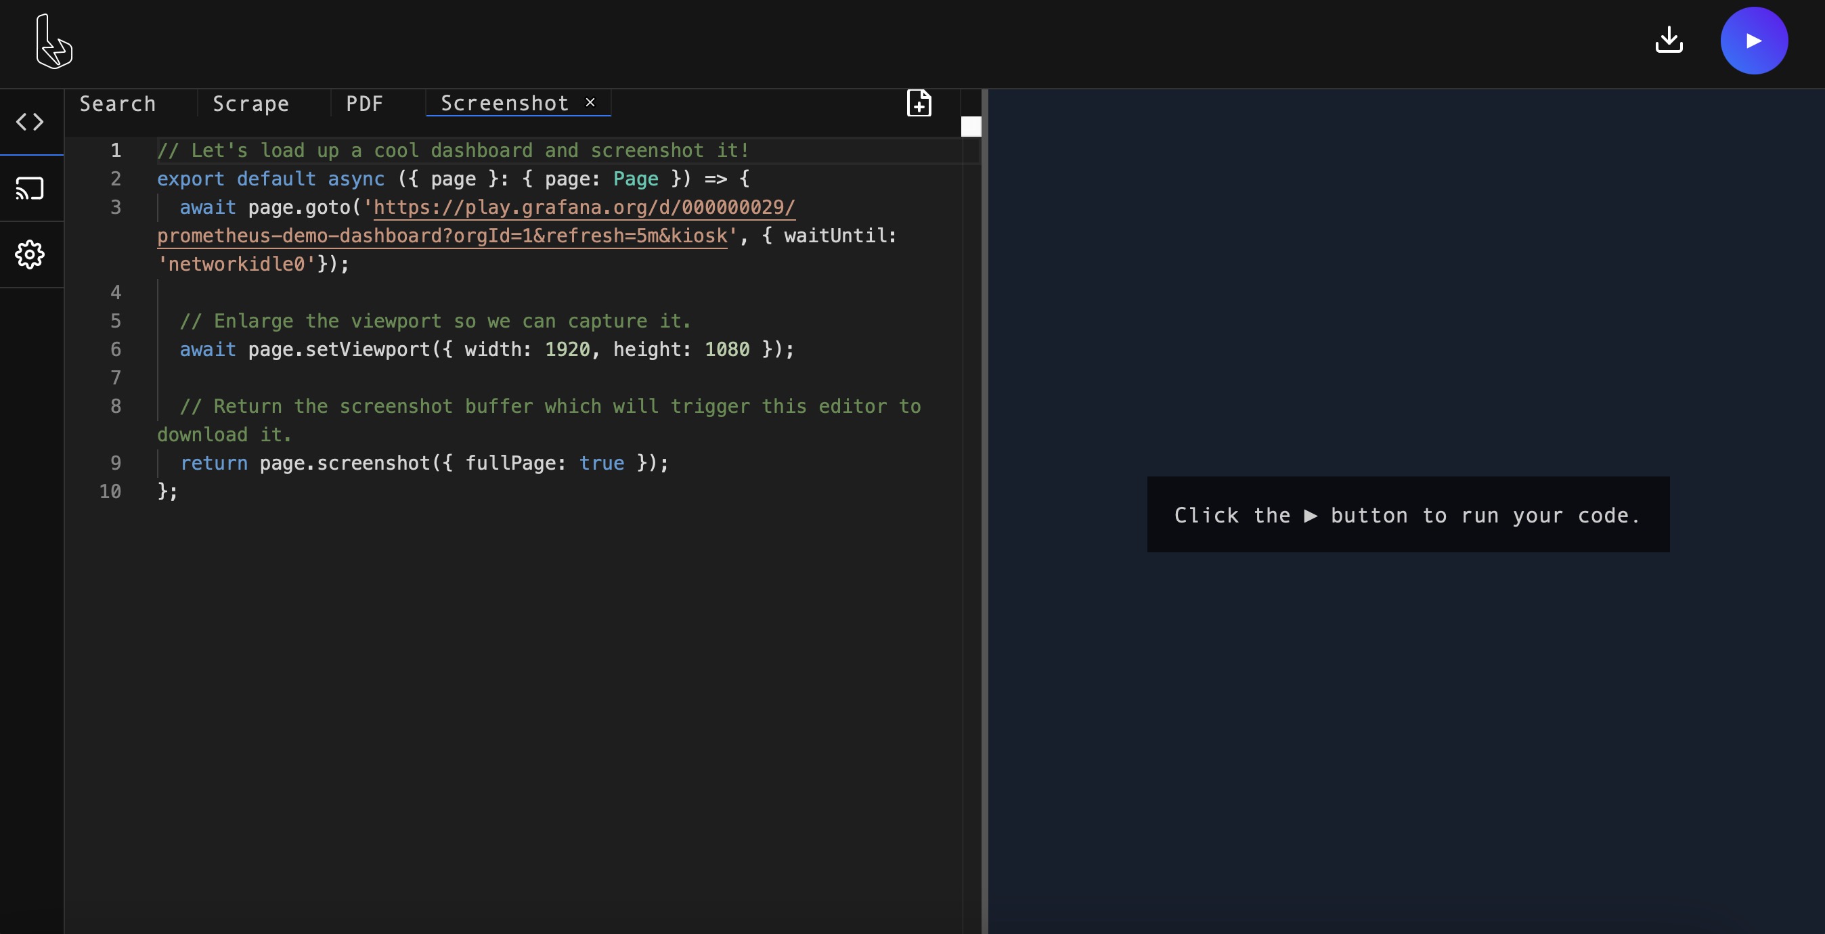Close the Screenshot tab

591,103
